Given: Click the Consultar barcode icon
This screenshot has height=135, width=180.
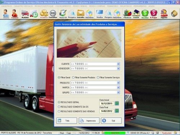Looking at the screenshot, I should (x=53, y=14).
